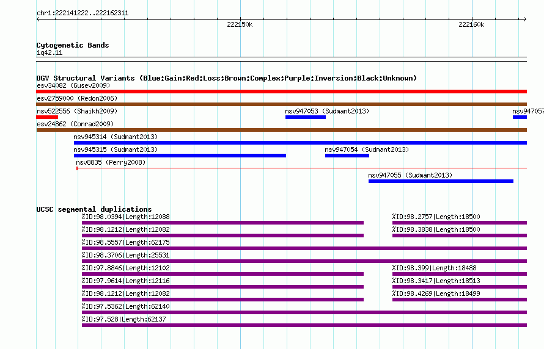The width and height of the screenshot is (544, 349).
Task: Select duplication %ID:98.5557|Length:62175 label
Action: [125, 242]
